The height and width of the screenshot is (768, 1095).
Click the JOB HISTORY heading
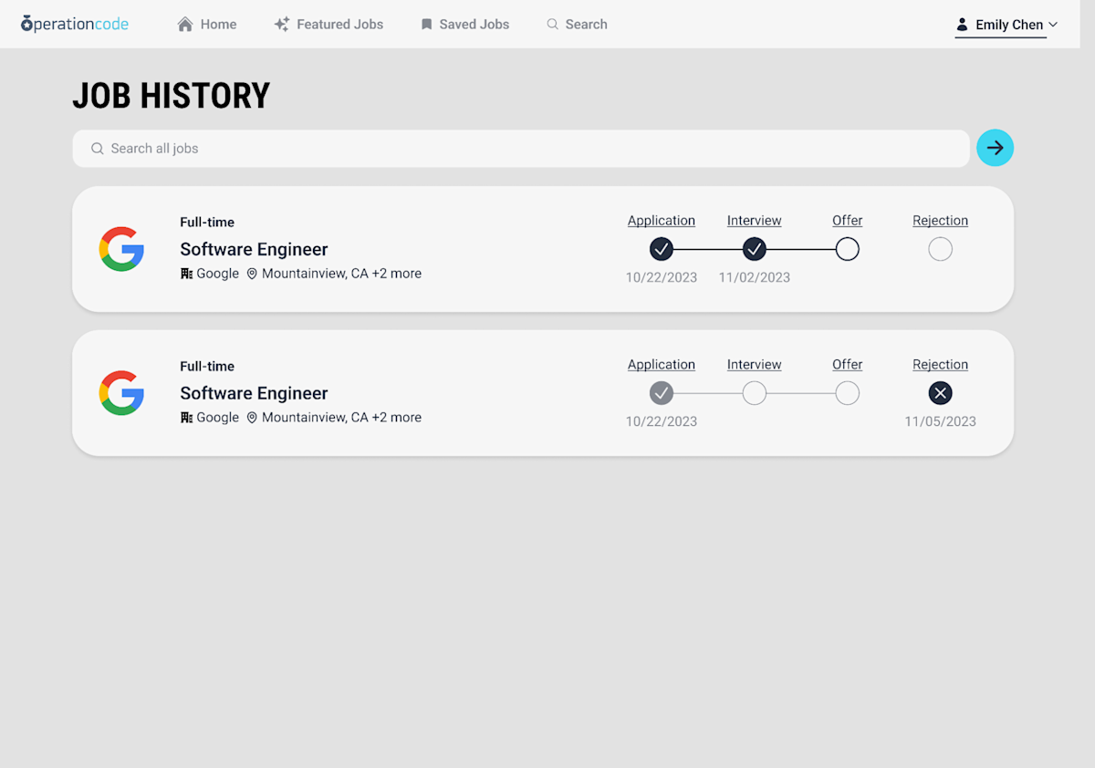coord(172,96)
